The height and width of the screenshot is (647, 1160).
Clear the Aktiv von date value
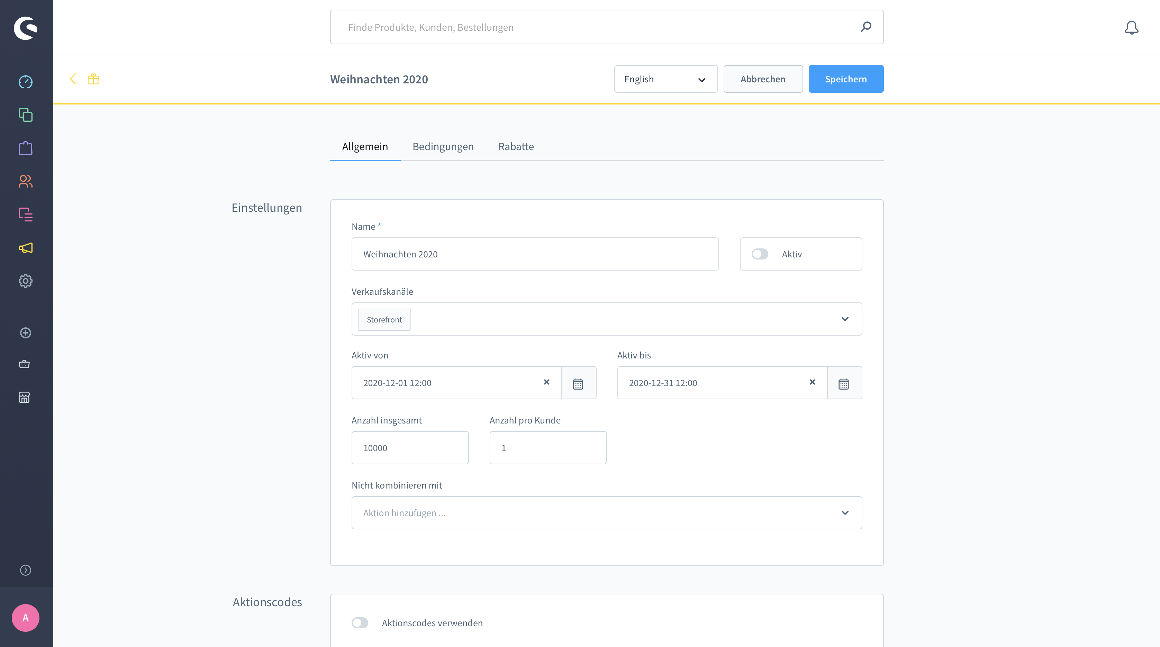[547, 382]
